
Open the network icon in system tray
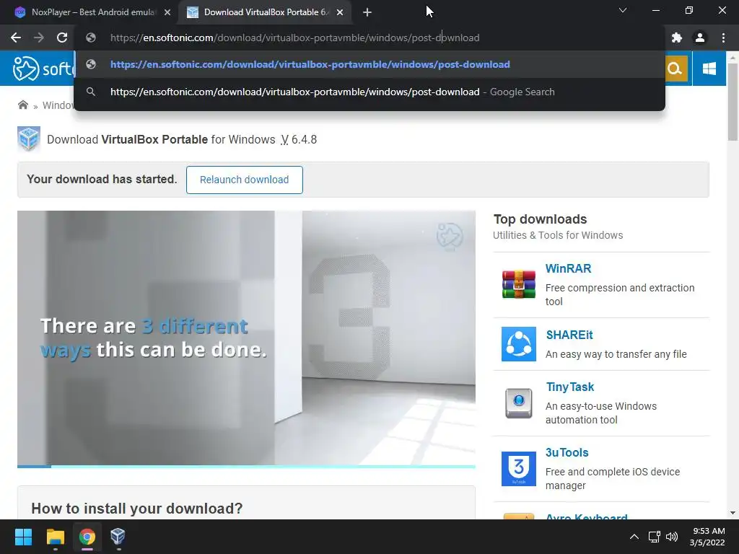(654, 537)
